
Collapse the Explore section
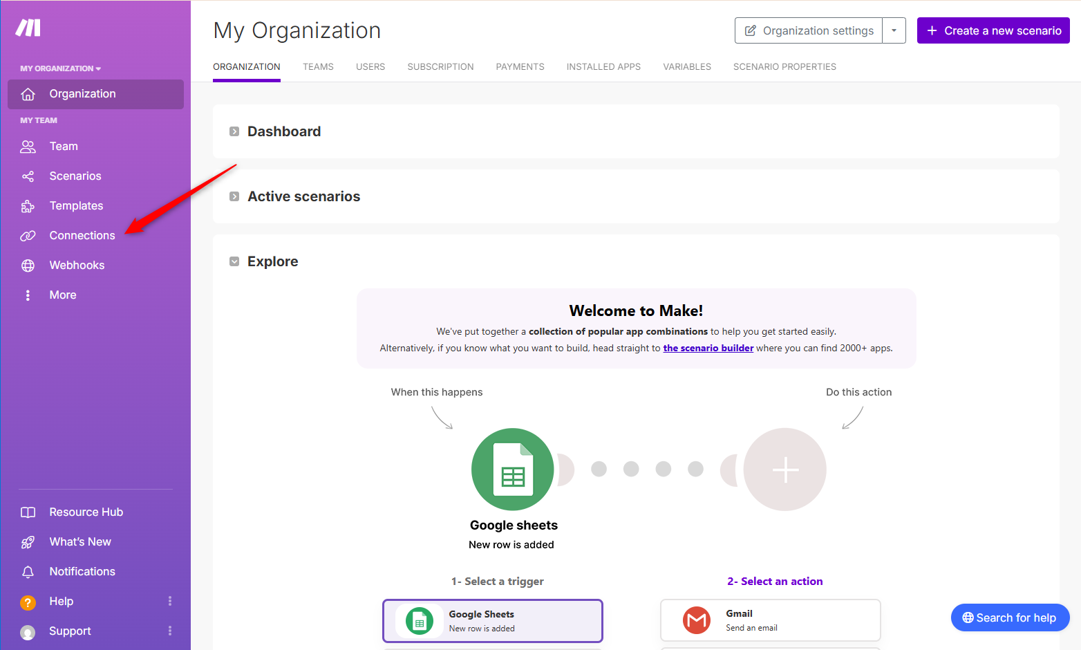(234, 261)
